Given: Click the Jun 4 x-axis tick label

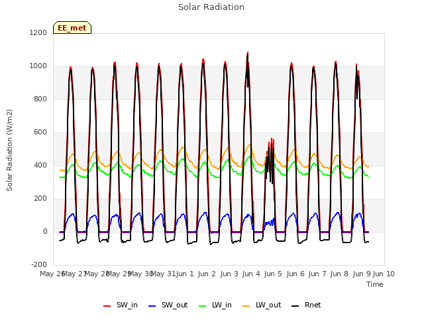Looking at the screenshot, I should pos(251,274).
